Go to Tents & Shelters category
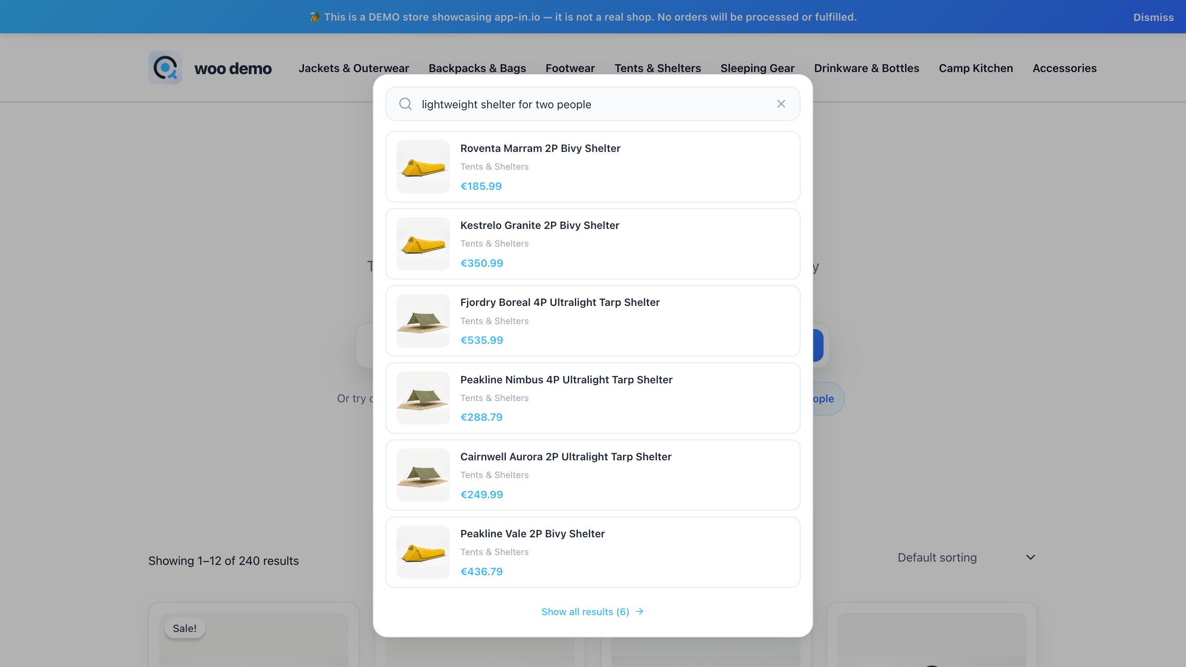Viewport: 1186px width, 667px height. pos(658,68)
